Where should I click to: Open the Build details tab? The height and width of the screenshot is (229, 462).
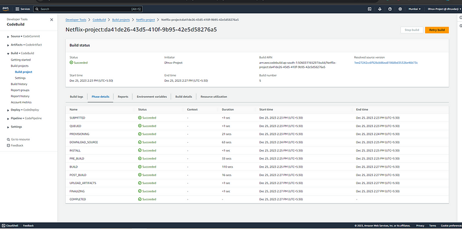click(x=184, y=97)
